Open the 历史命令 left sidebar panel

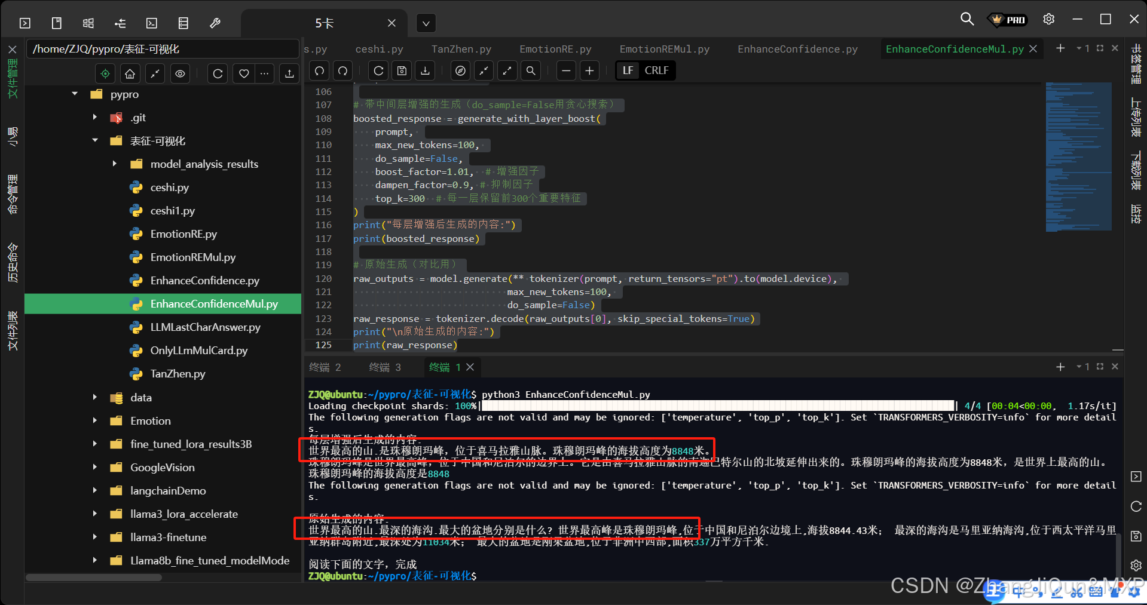pos(13,262)
